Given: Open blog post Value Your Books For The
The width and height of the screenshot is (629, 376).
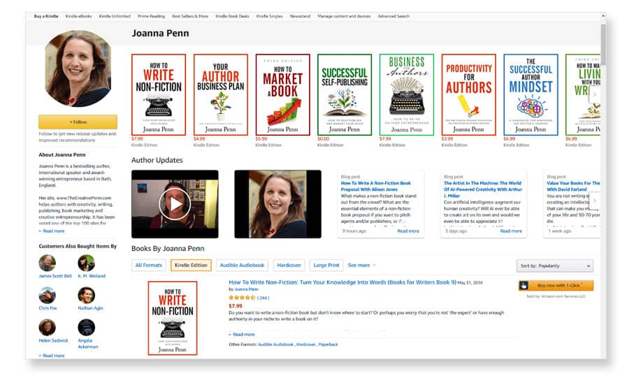Looking at the screenshot, I should [573, 186].
